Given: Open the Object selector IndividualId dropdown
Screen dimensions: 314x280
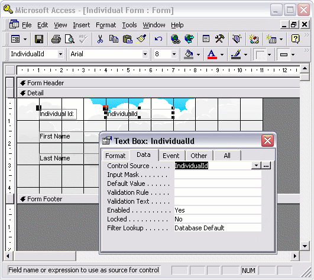Looking at the screenshot, I should [60, 54].
